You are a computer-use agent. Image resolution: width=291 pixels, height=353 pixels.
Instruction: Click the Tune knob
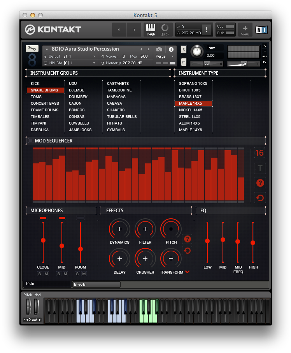197,51
